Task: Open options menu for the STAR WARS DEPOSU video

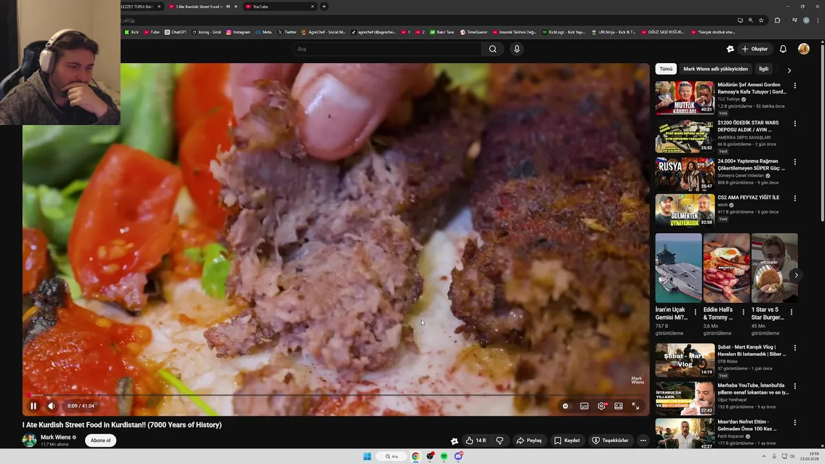Action: 795,123
